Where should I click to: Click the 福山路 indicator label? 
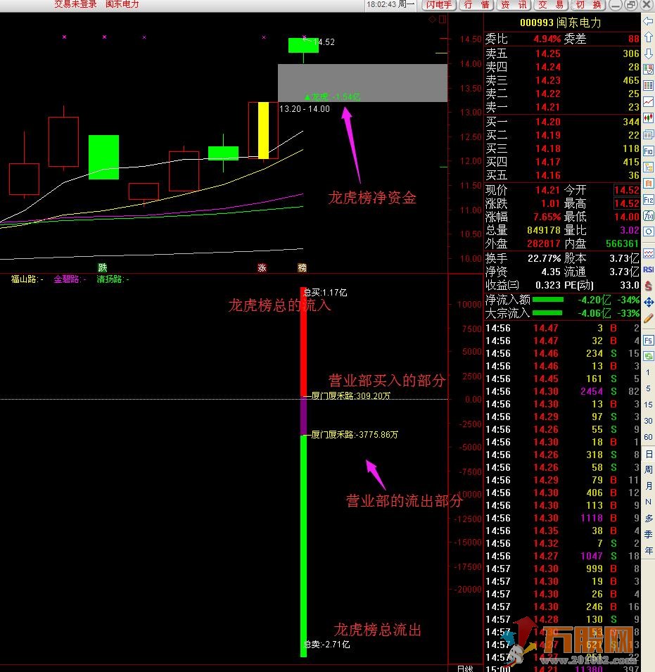point(27,279)
